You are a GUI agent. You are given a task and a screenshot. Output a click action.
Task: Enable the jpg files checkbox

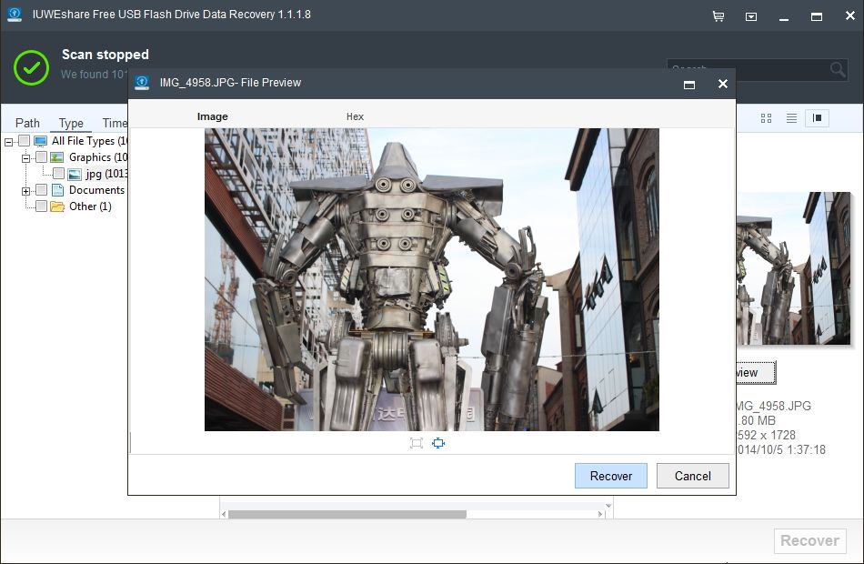(60, 174)
